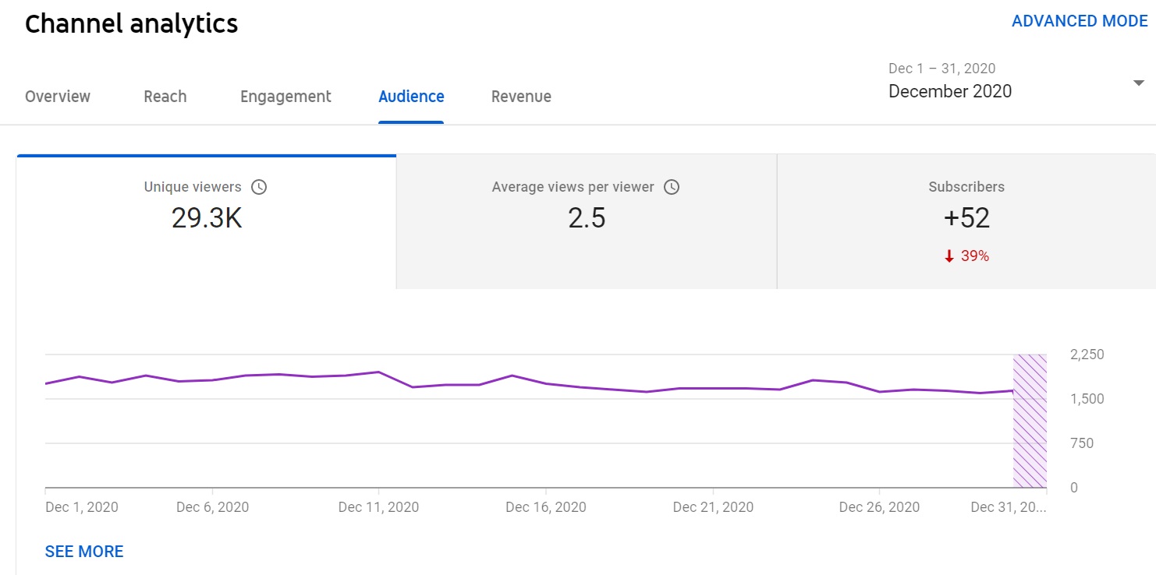This screenshot has height=575, width=1156.
Task: Click the Dec 11, 2020 axis label
Action: click(378, 507)
